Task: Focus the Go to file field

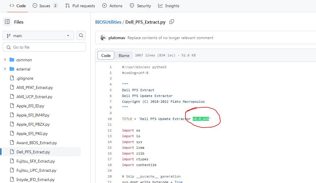Action: pyautogui.click(x=44, y=47)
